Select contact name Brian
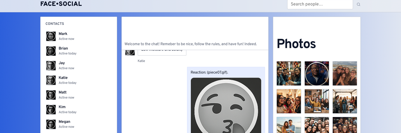 click(63, 48)
